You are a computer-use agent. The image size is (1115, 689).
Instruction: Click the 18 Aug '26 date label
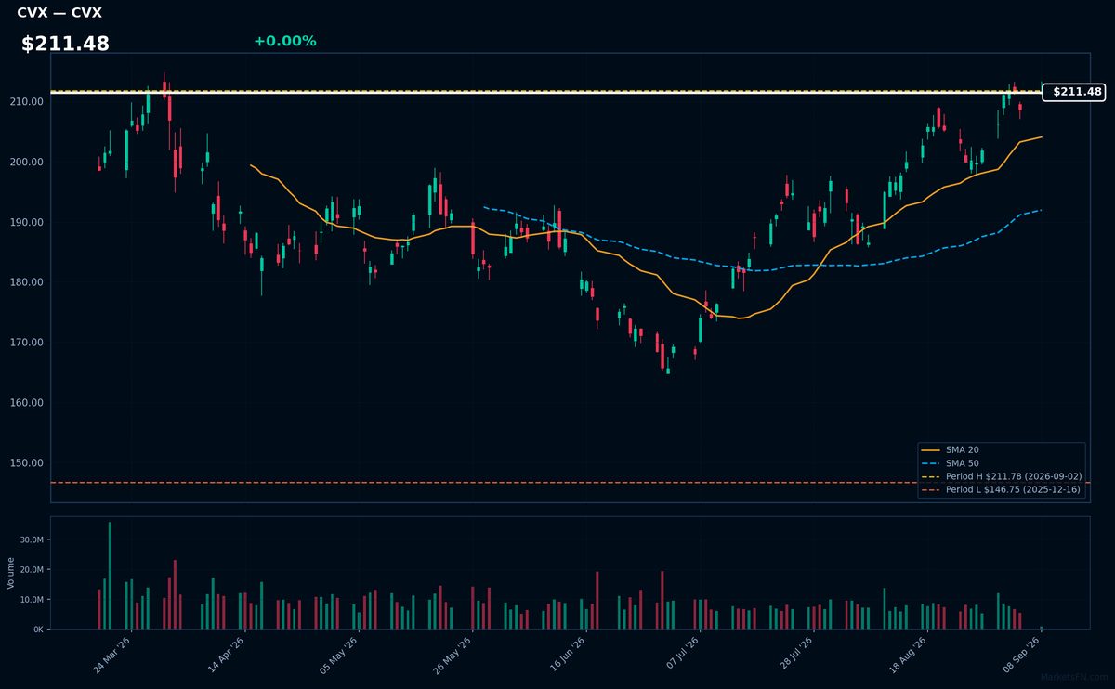tap(910, 655)
